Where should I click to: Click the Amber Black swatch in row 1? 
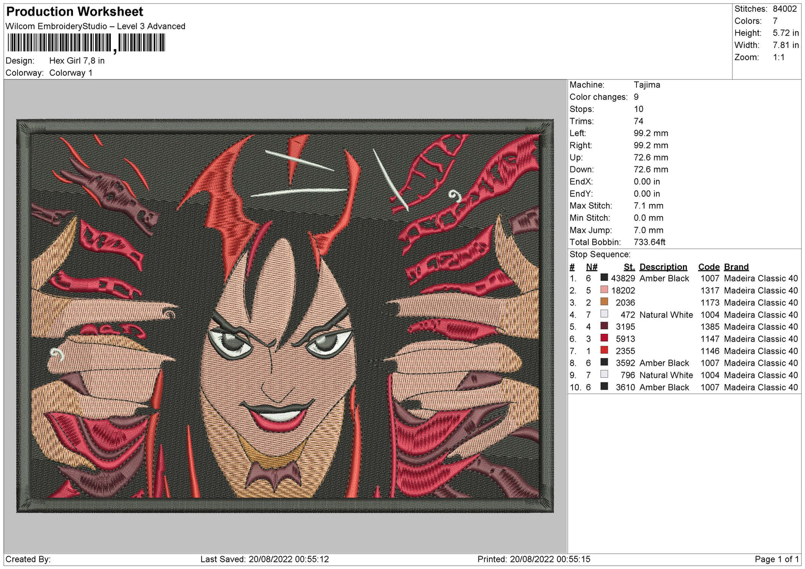point(604,278)
